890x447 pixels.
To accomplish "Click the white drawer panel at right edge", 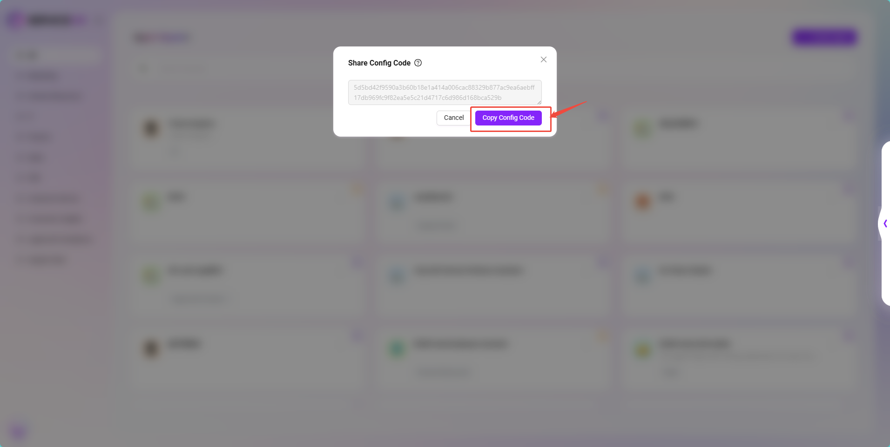I will (x=886, y=223).
